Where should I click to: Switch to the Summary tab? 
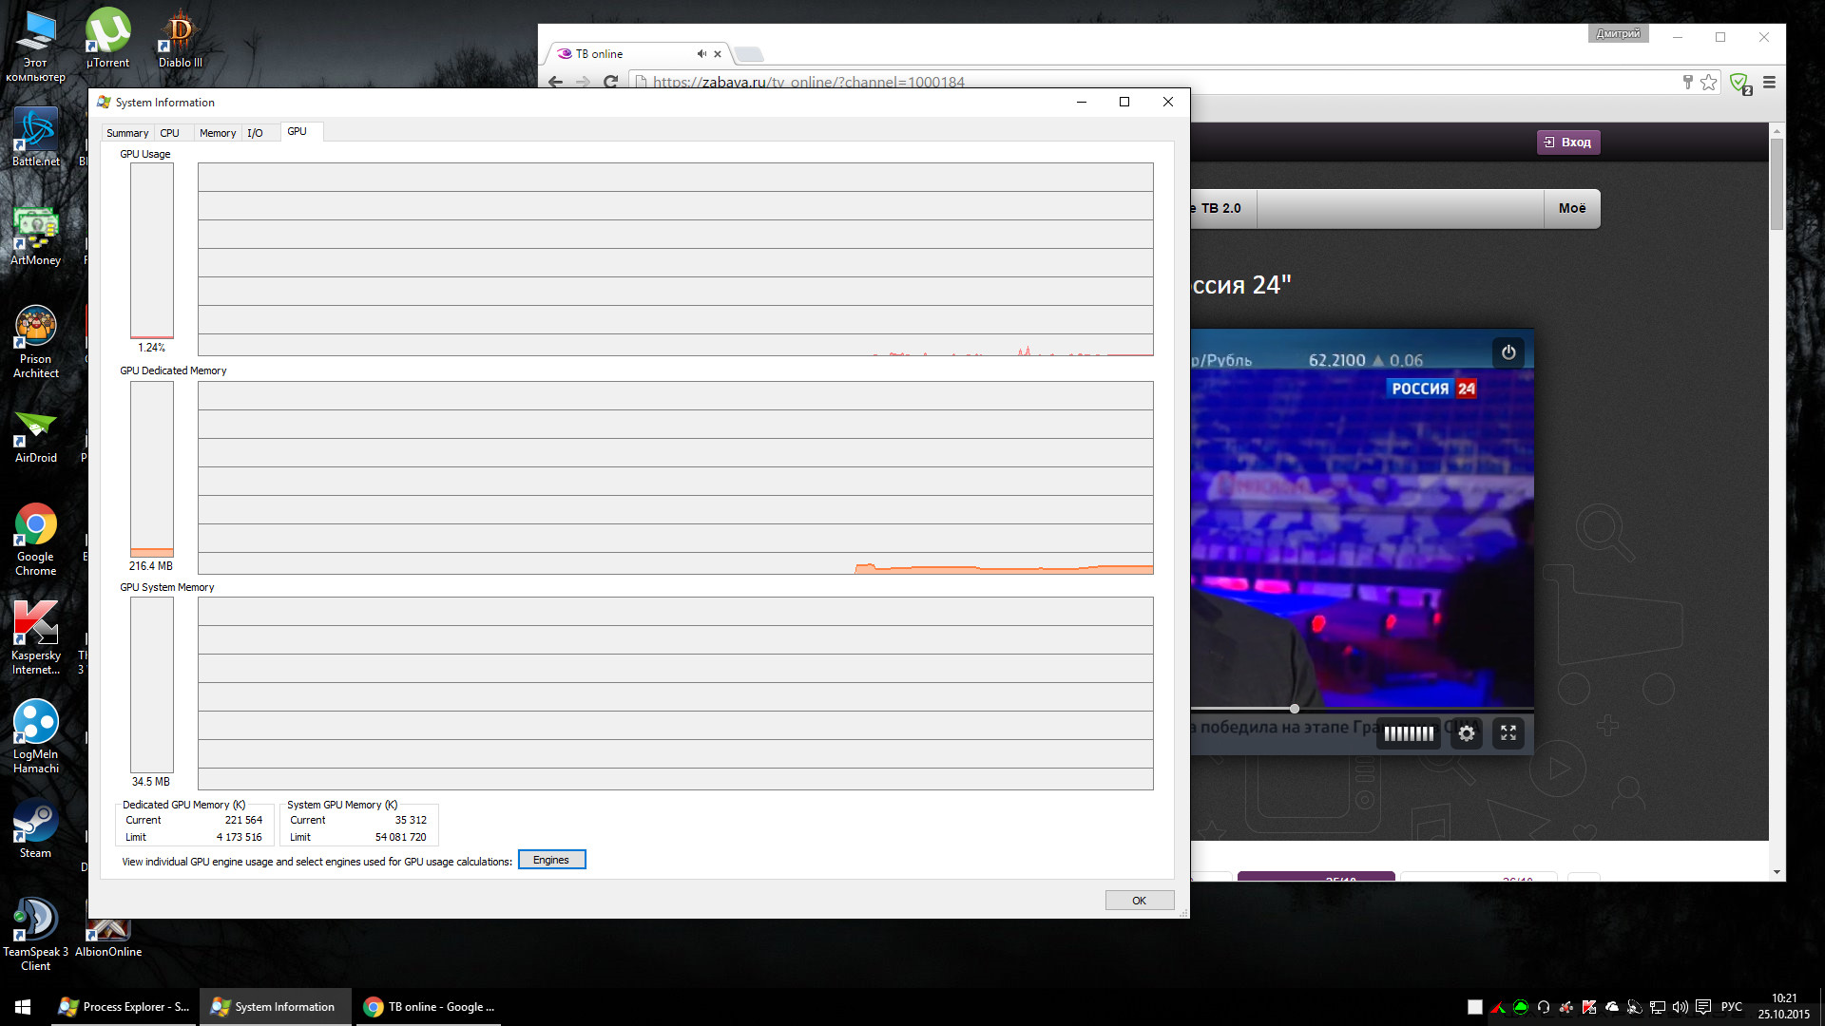click(x=127, y=133)
